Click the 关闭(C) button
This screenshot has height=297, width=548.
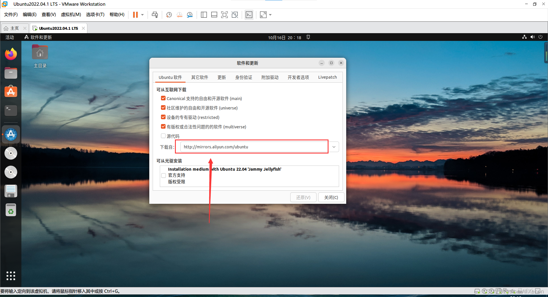331,198
